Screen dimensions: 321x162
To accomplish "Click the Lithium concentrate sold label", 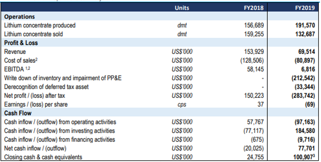I will coord(33,34).
